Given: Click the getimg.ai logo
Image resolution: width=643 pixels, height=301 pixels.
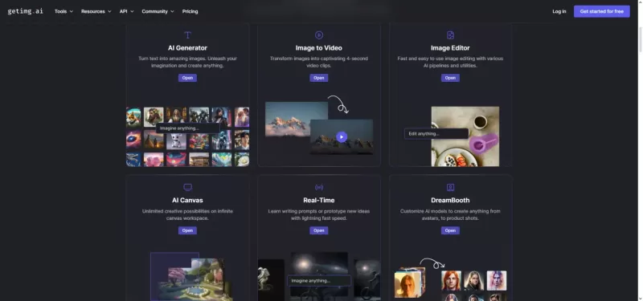Looking at the screenshot, I should (25, 11).
